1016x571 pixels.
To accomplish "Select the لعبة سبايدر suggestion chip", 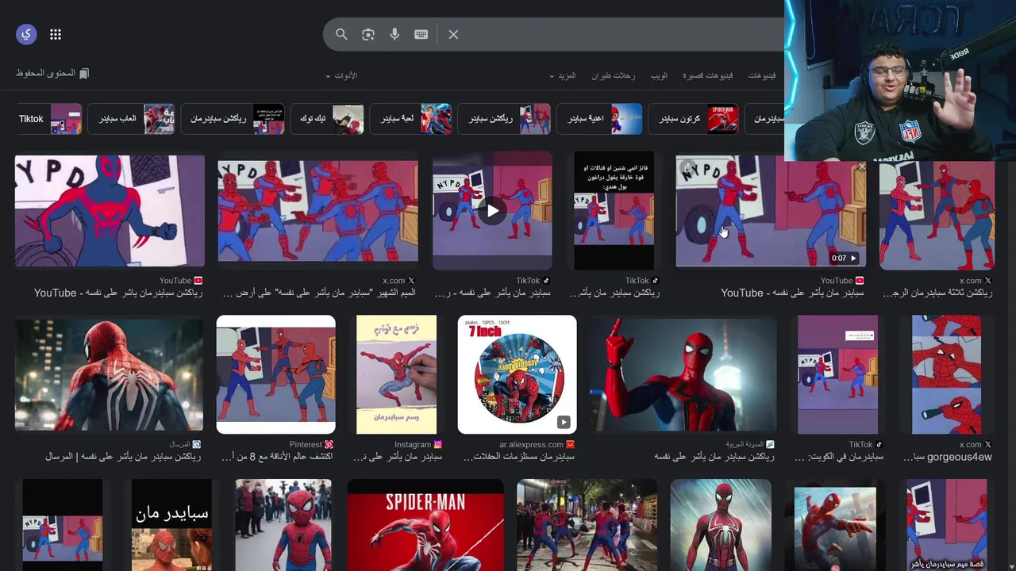I will pyautogui.click(x=411, y=119).
